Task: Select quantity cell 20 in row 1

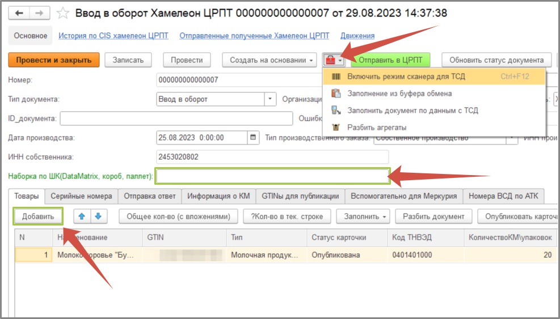Action: click(x=510, y=255)
